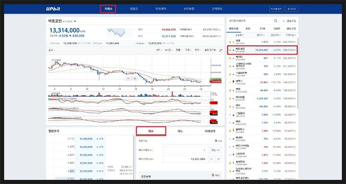Select order book price 13,338,000
Image resolution: width=346 pixels, height=184 pixels.
coord(86,139)
